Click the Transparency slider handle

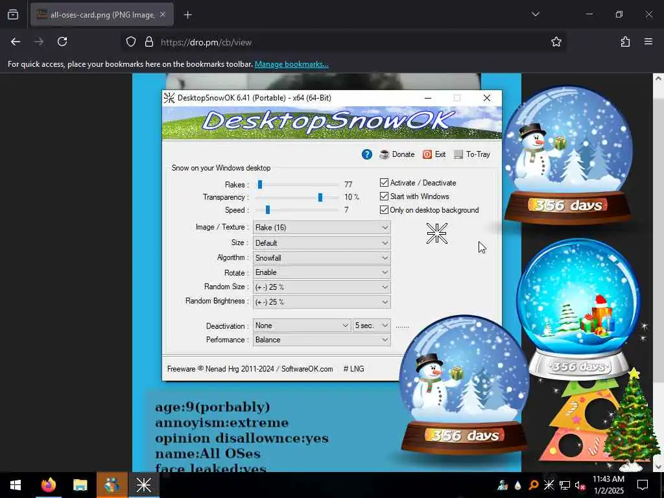pos(320,197)
